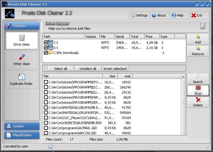Click the 2,16 Gb free space cell
Image resolution: width=213 pixels, height=152 pixels.
(x=152, y=48)
